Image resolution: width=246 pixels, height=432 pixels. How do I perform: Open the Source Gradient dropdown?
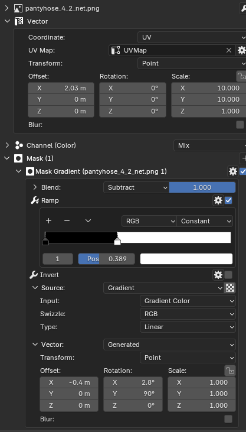click(x=164, y=288)
